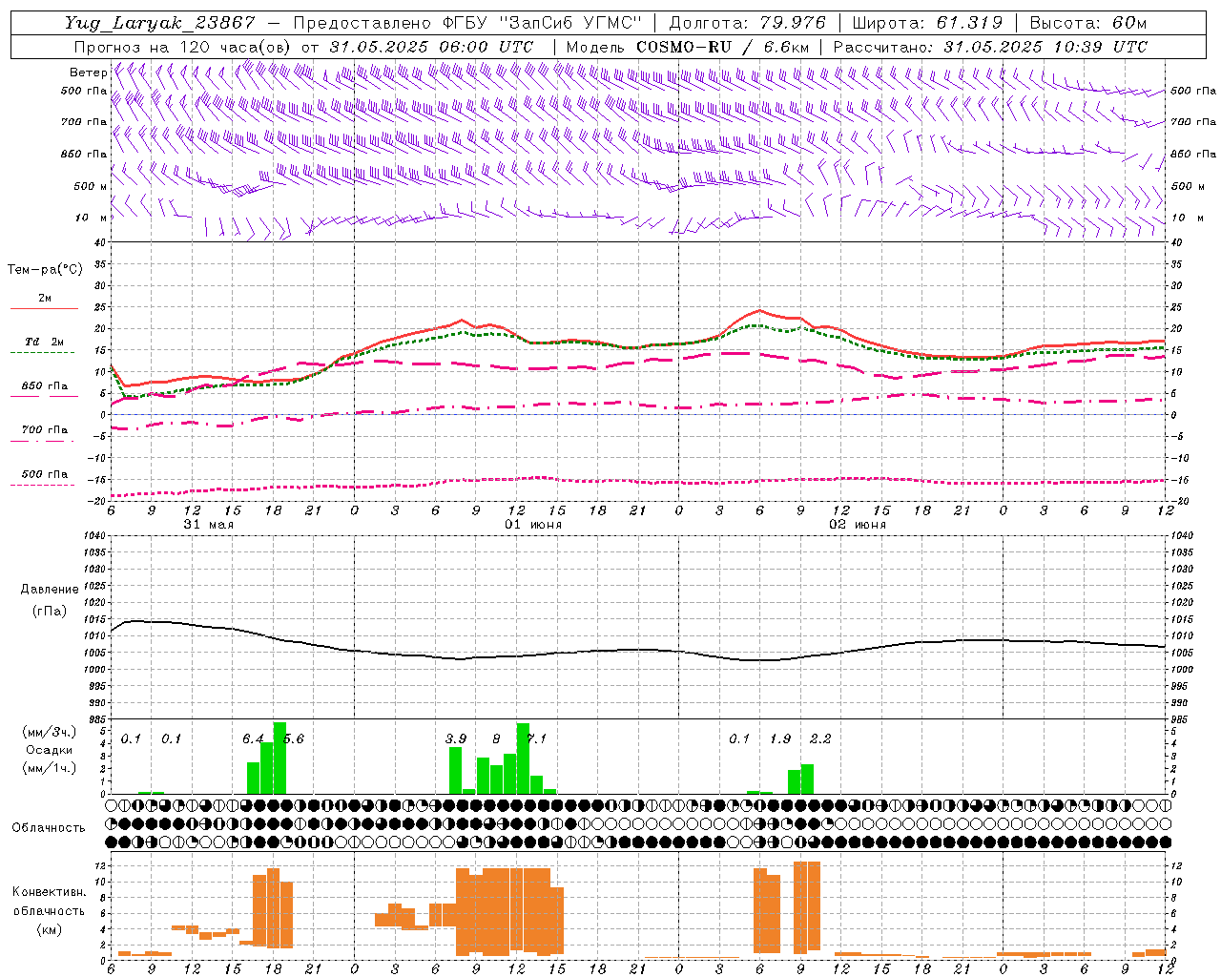Select the Давление pressure panel label
Screen dimensions: 1221x977
50,590
